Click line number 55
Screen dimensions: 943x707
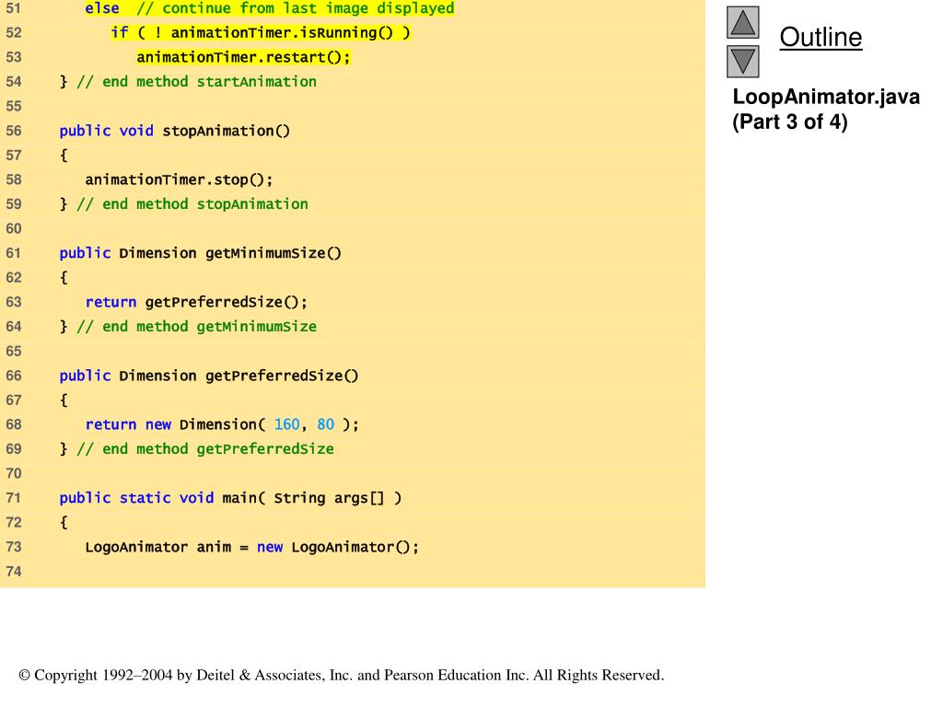pos(13,107)
